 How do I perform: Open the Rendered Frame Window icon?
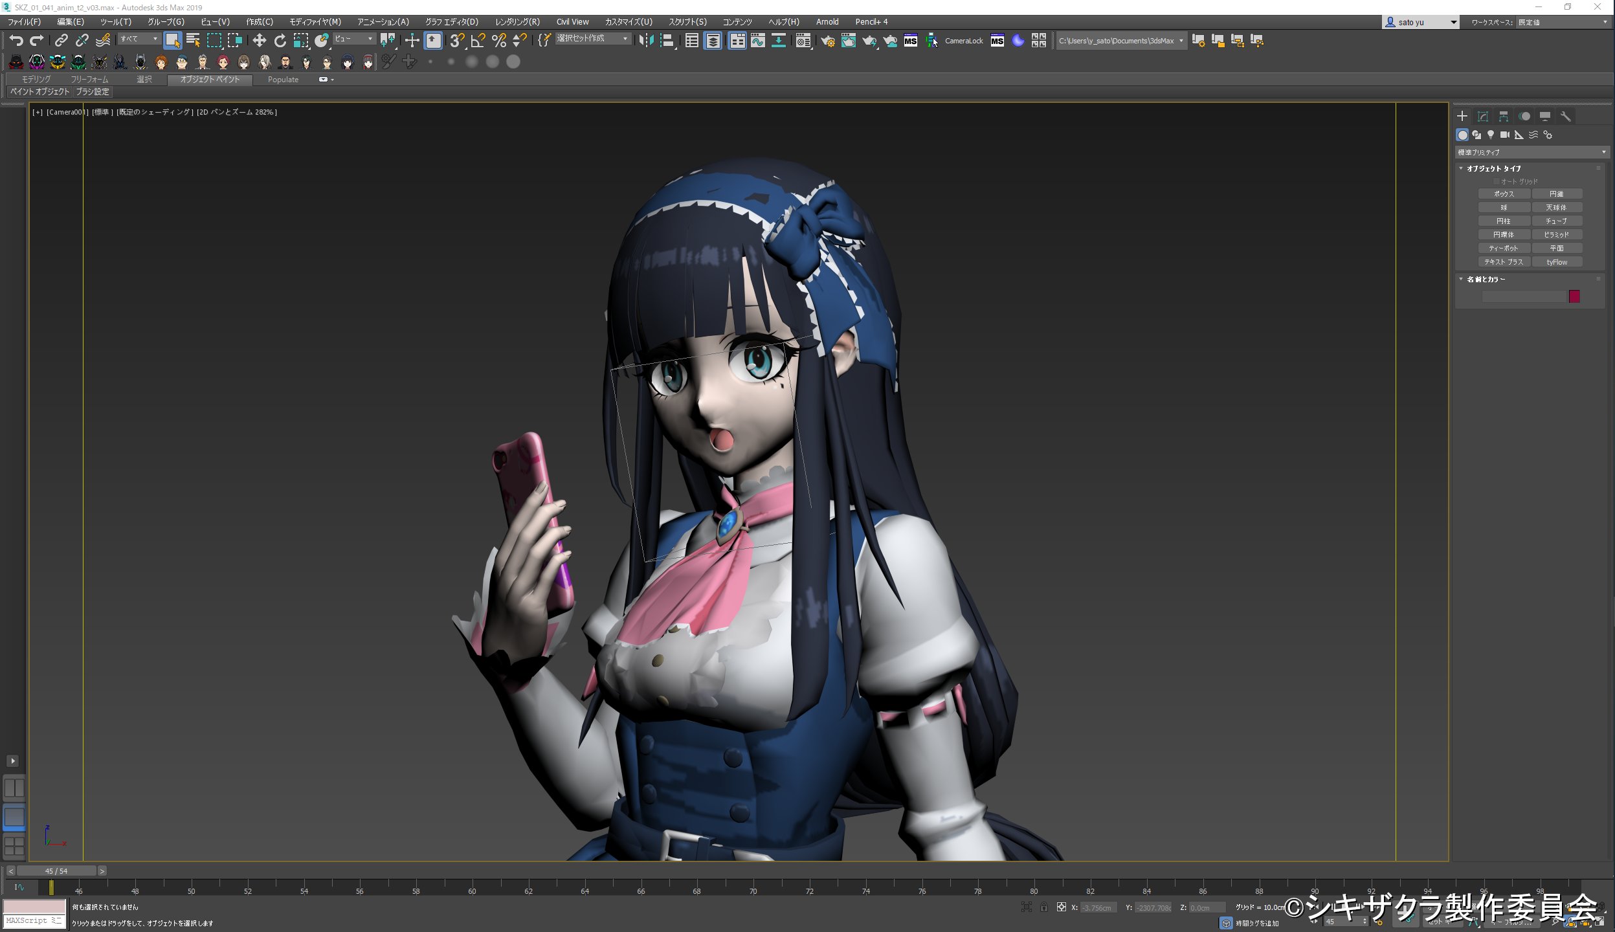pyautogui.click(x=848, y=41)
